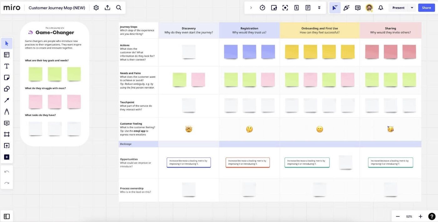Viewport: 438px width, 222px height.
Task: Click 'What tasks do they have?' heading
Action: pos(40,115)
